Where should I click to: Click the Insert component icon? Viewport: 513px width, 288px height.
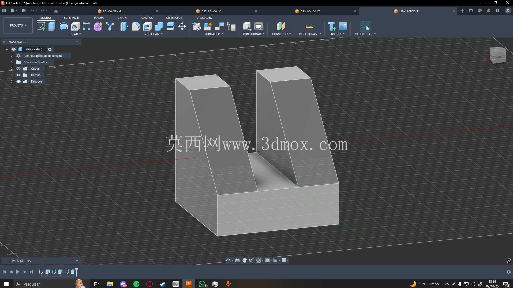[332, 26]
